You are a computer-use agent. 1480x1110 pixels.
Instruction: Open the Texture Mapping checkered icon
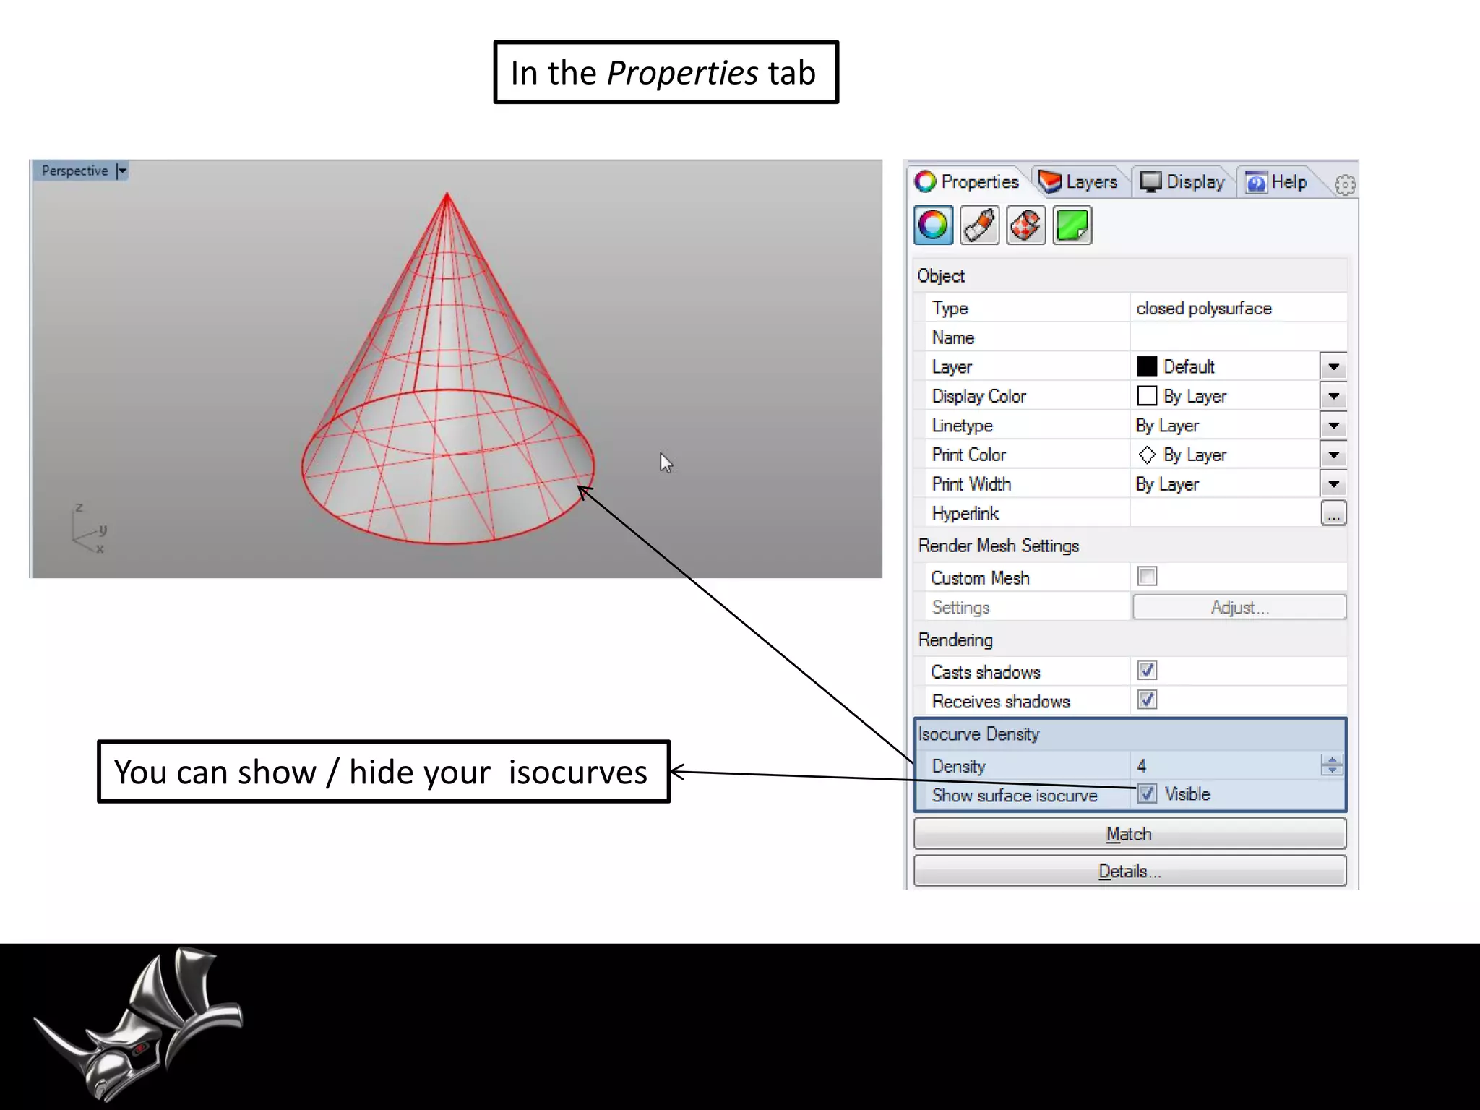point(1025,225)
